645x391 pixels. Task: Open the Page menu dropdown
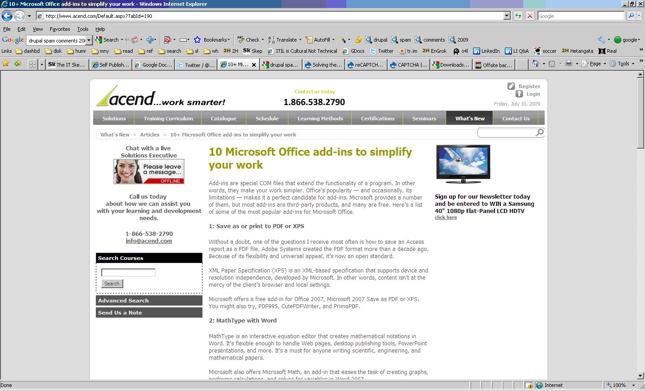[x=593, y=64]
